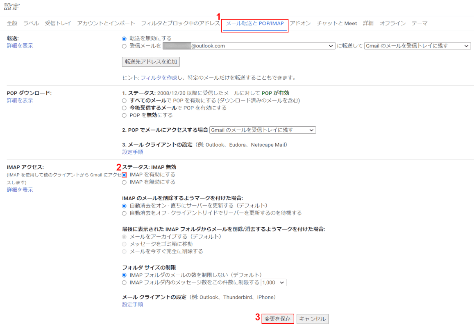The width and height of the screenshot is (474, 327).
Task: Click the フォルダ サイズの制限 heading
Action: click(149, 268)
